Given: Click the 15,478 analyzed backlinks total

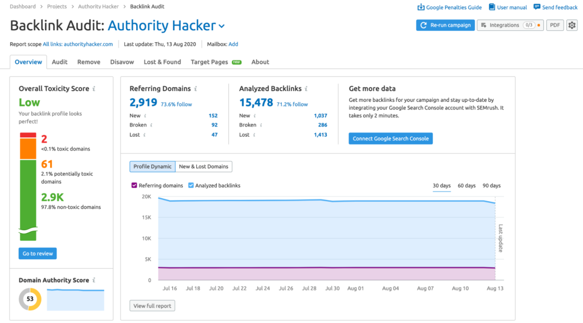Looking at the screenshot, I should click(x=256, y=103).
